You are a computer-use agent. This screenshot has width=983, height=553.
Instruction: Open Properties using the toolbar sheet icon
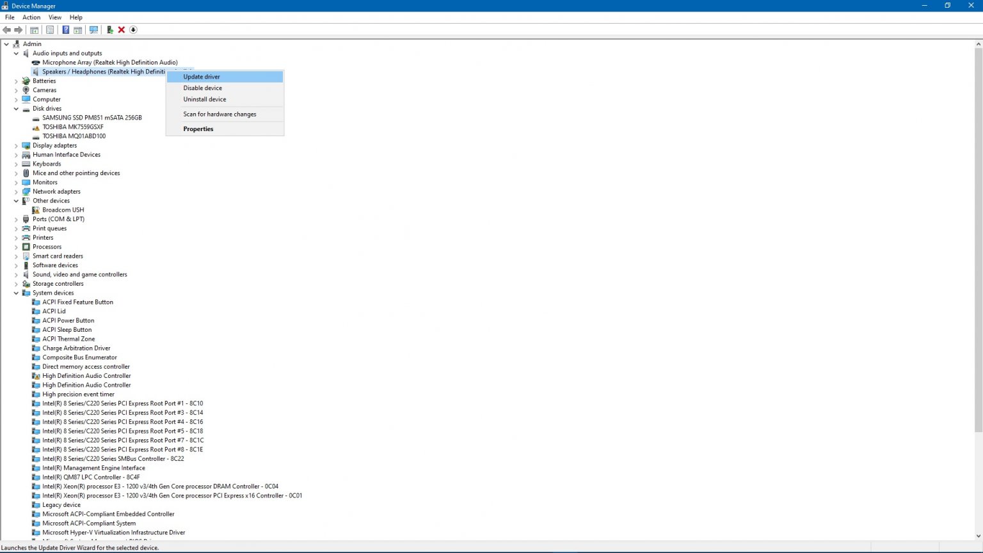[50, 30]
